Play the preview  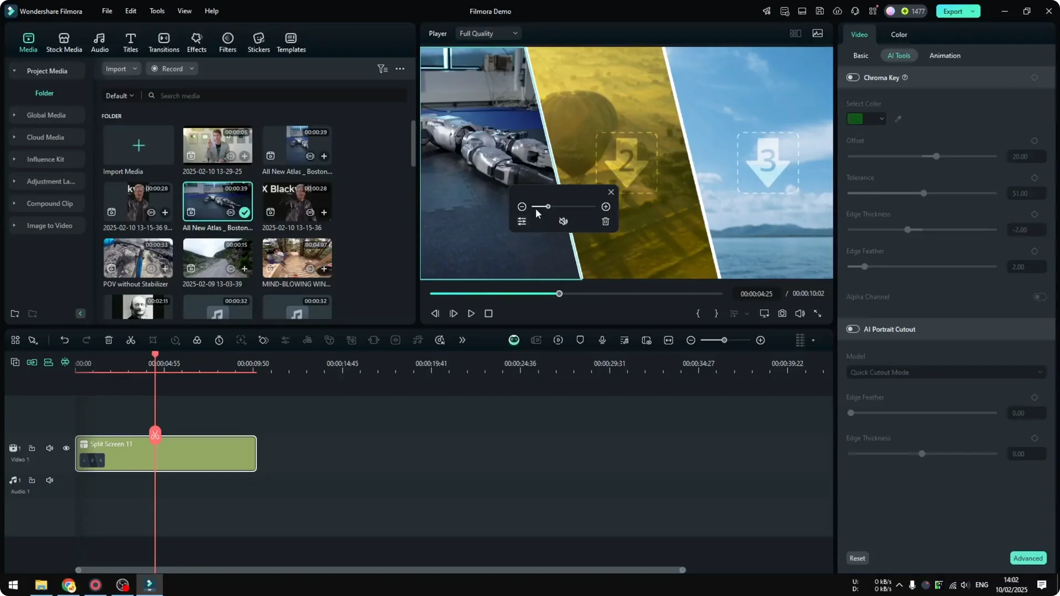coord(471,313)
